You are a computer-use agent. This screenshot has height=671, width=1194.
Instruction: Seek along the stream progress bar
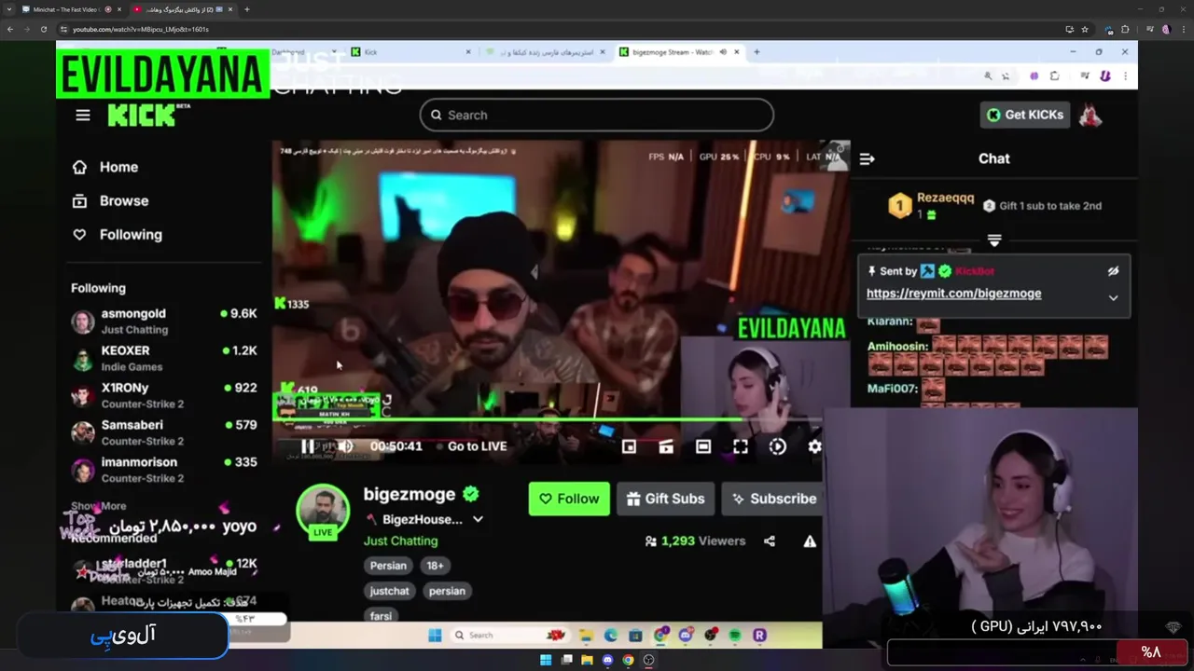click(547, 418)
